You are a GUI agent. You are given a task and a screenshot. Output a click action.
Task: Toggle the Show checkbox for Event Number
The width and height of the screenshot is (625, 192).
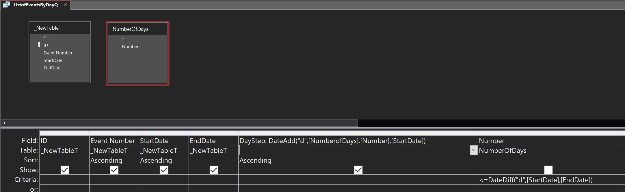click(x=114, y=170)
